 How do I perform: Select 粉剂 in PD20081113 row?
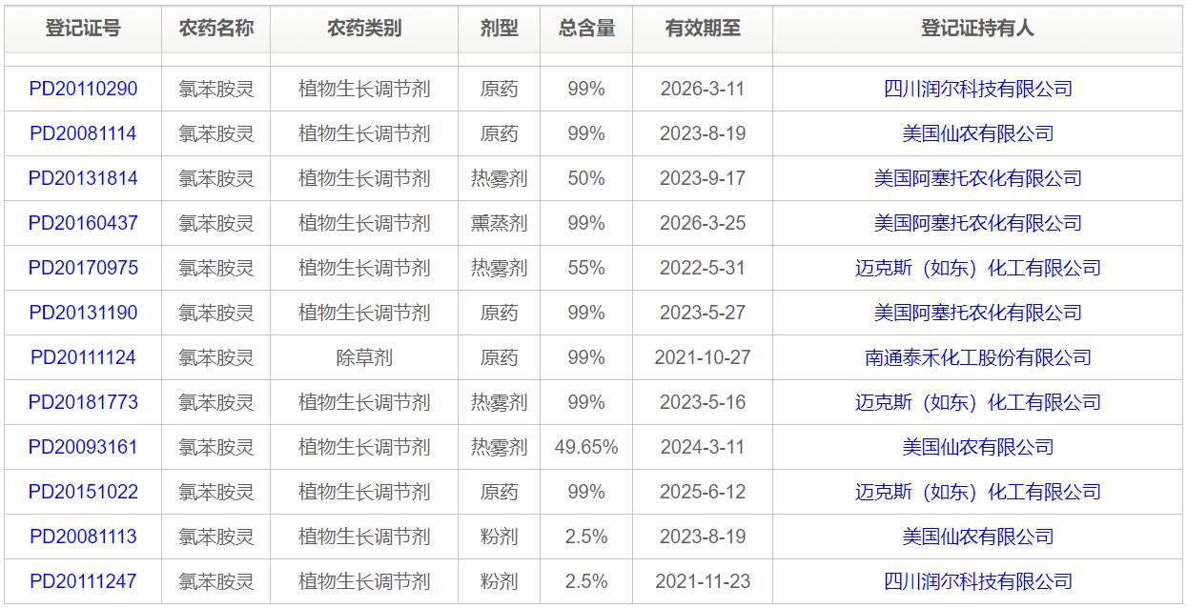[x=500, y=537]
